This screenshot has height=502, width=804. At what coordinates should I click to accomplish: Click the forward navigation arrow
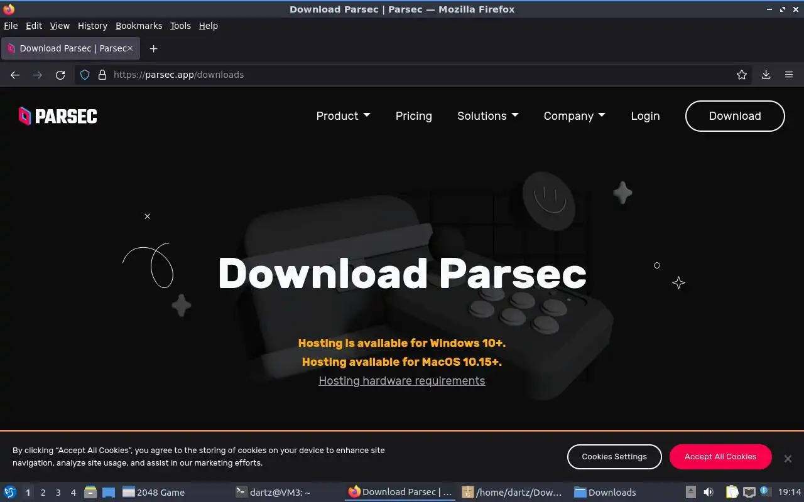tap(38, 75)
